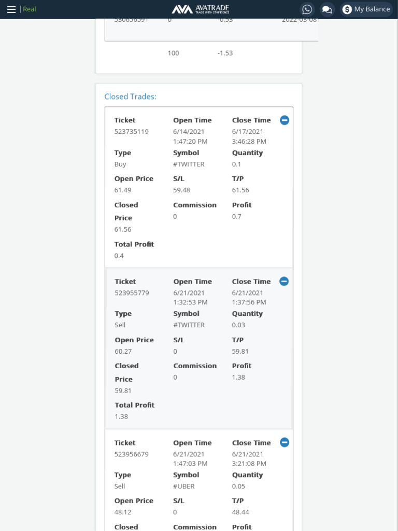Click ticket number 523956679

pos(132,454)
